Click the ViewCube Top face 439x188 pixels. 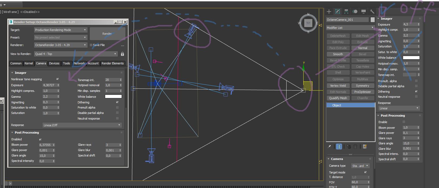click(308, 23)
